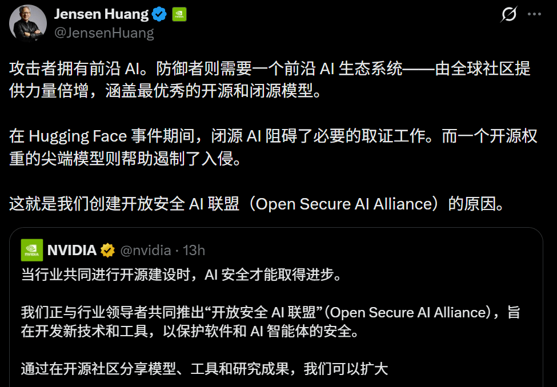Viewport: 557px width, 387px height.
Task: Click the Hugging Face mention in the post
Action: click(x=78, y=136)
